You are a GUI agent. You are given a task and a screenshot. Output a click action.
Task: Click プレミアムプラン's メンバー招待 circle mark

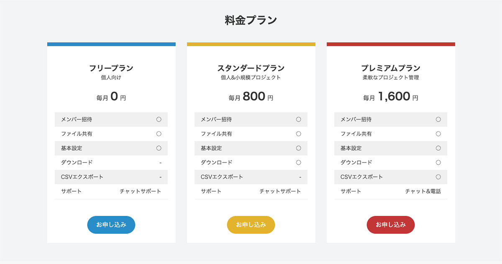438,119
